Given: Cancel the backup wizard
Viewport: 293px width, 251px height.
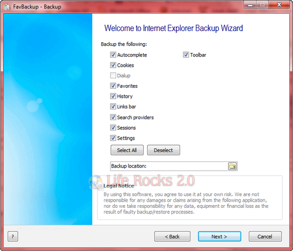Looking at the screenshot, I should (x=265, y=236).
